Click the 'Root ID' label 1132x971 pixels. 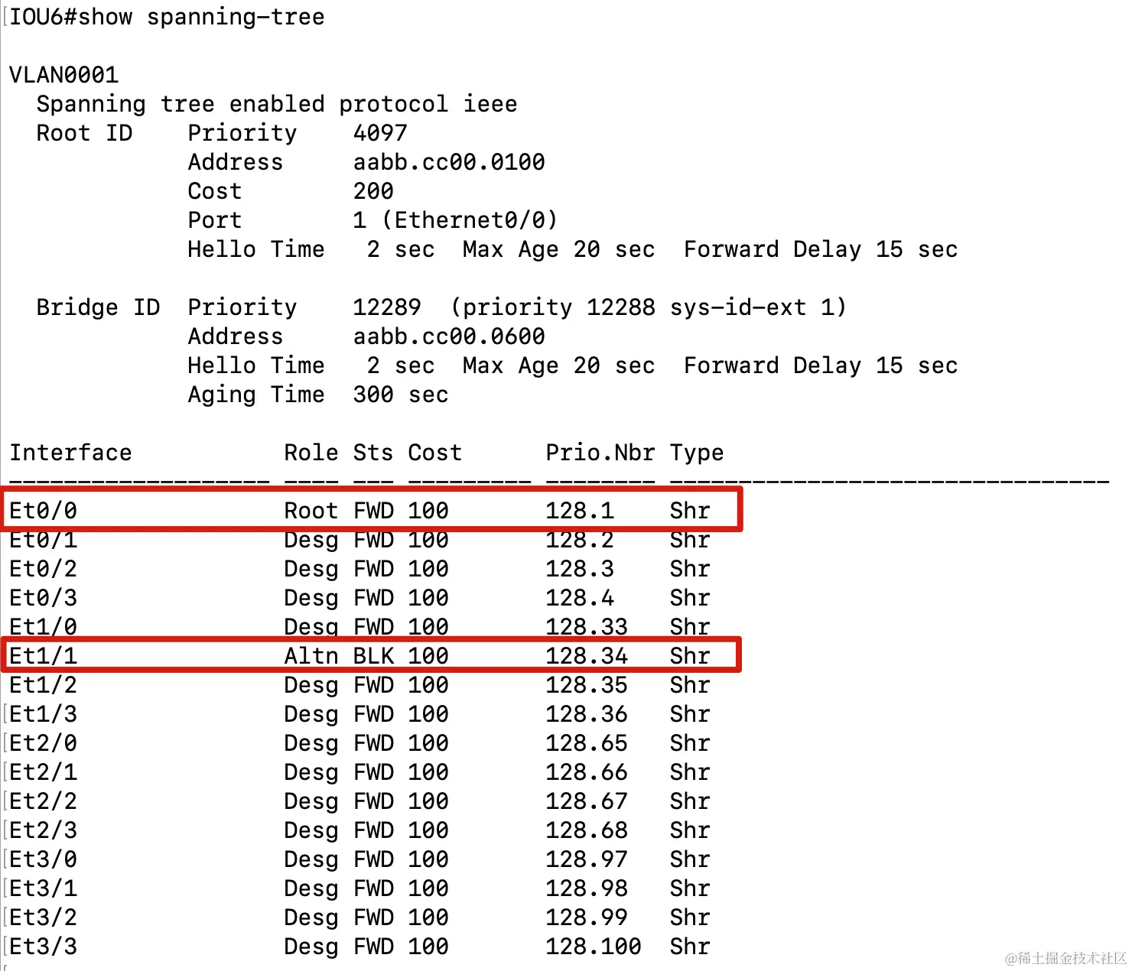coord(84,133)
